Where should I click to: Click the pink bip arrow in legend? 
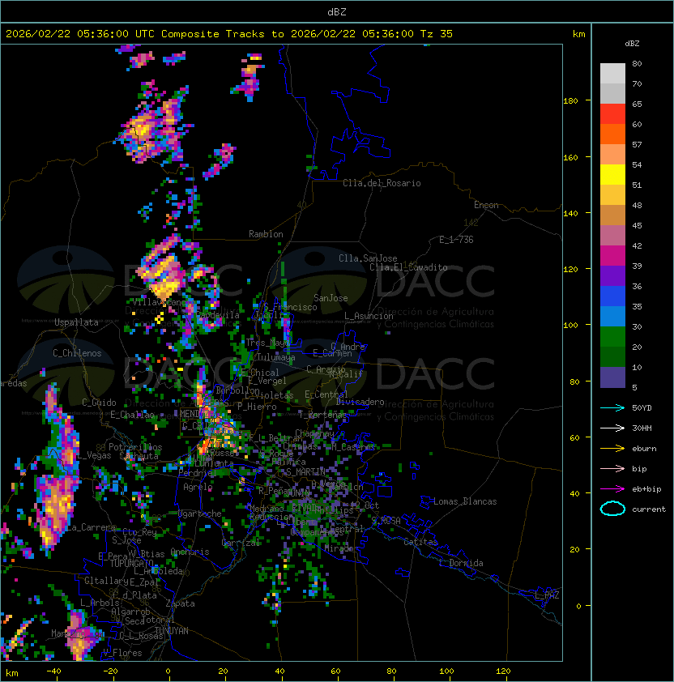pos(612,468)
